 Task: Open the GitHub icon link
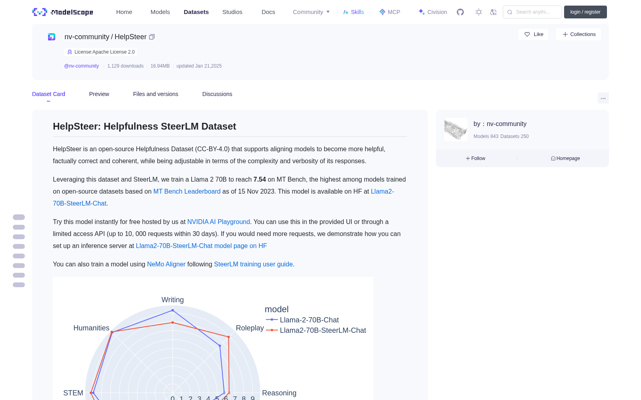click(460, 12)
